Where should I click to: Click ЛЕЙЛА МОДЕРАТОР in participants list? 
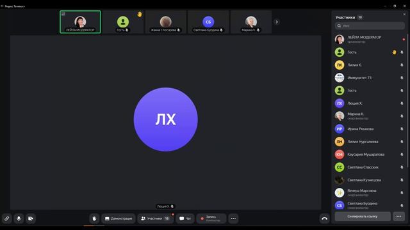tap(370, 40)
